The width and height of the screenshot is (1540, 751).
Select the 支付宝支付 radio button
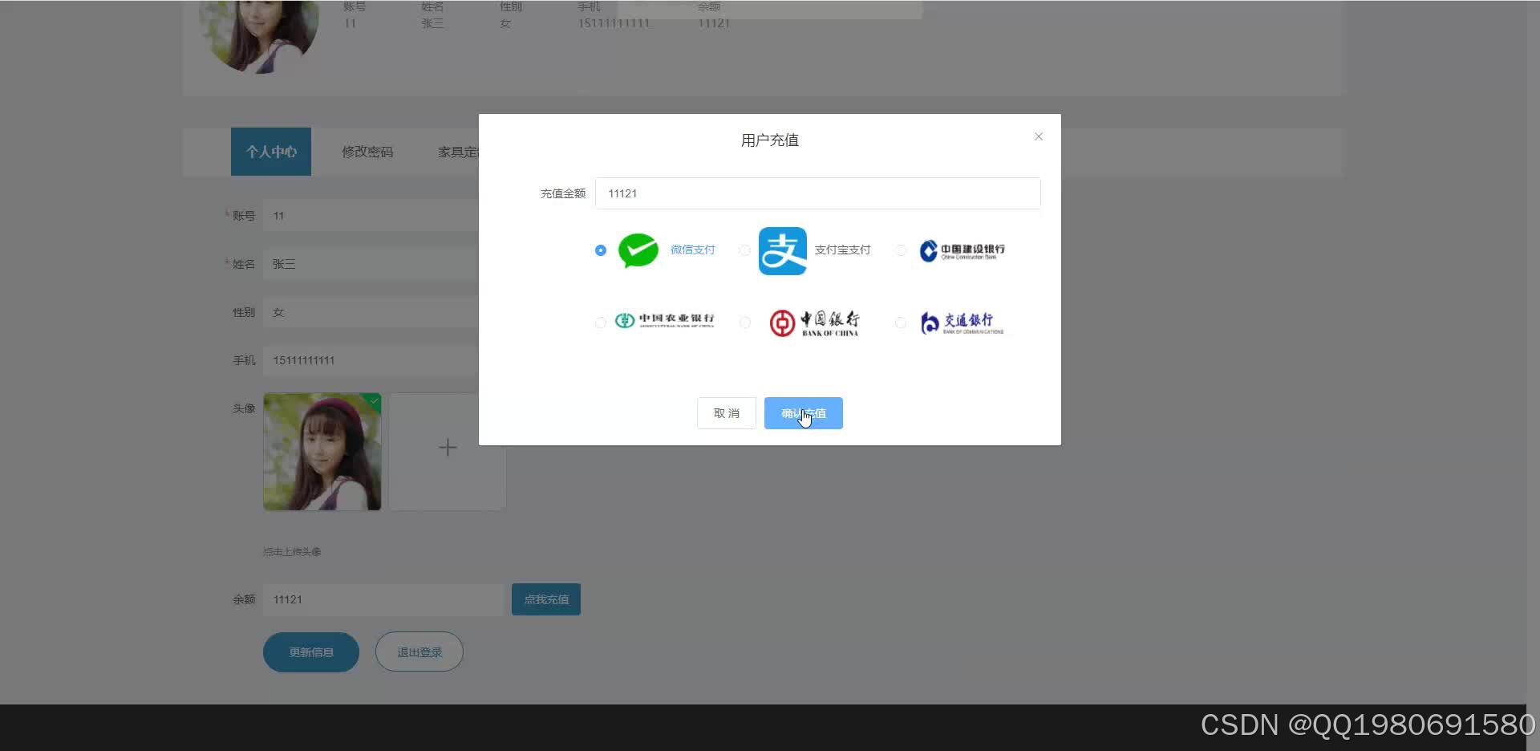tap(744, 250)
